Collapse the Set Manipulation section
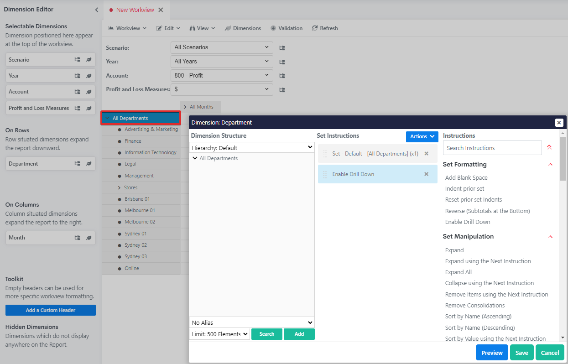The image size is (568, 364). click(550, 236)
